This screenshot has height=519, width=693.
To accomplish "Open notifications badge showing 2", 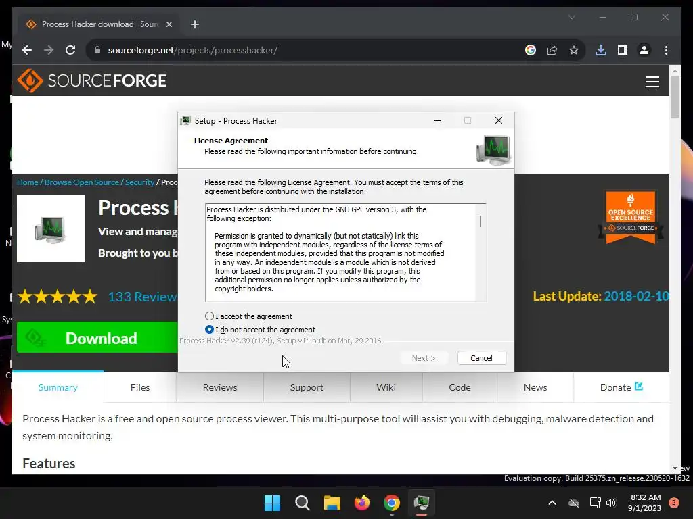I will click(x=674, y=503).
